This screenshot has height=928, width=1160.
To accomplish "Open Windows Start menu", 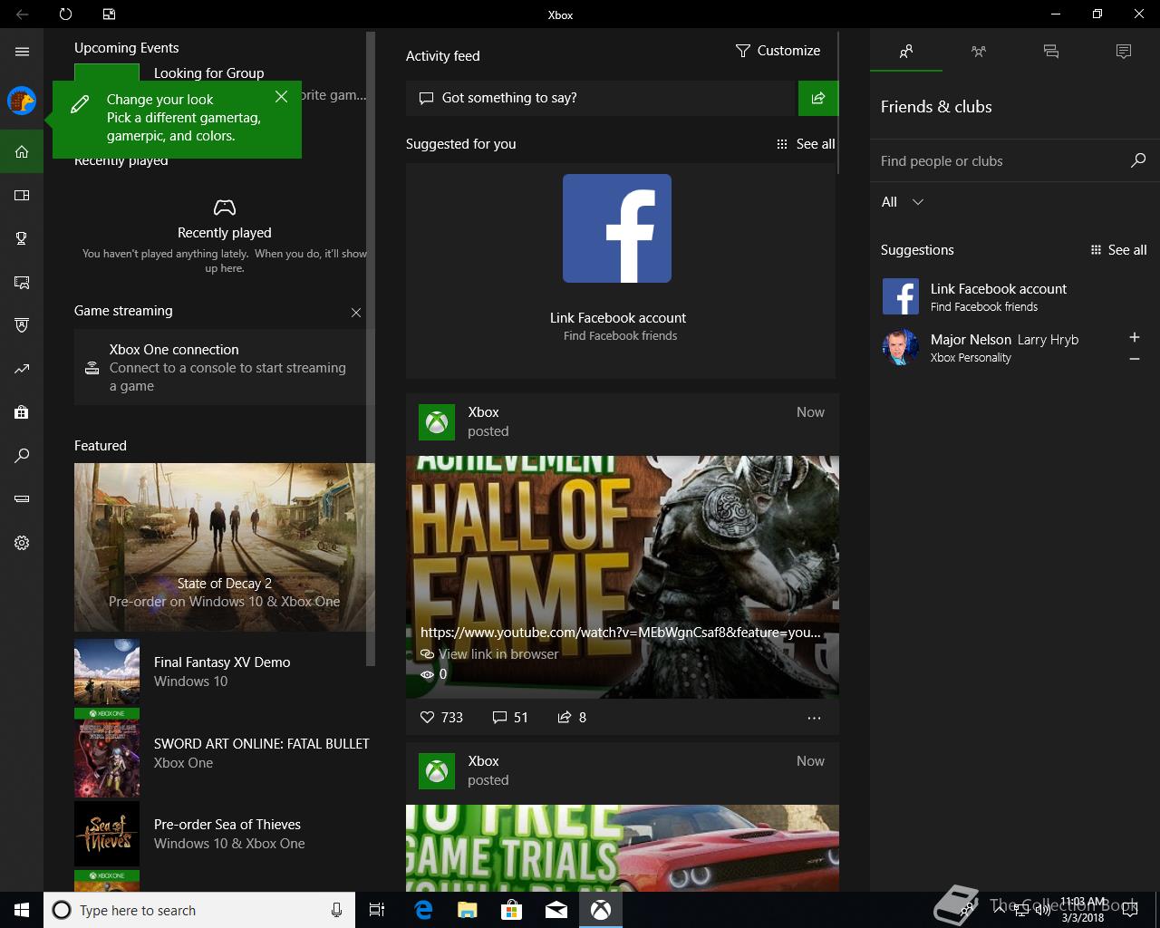I will click(x=22, y=910).
